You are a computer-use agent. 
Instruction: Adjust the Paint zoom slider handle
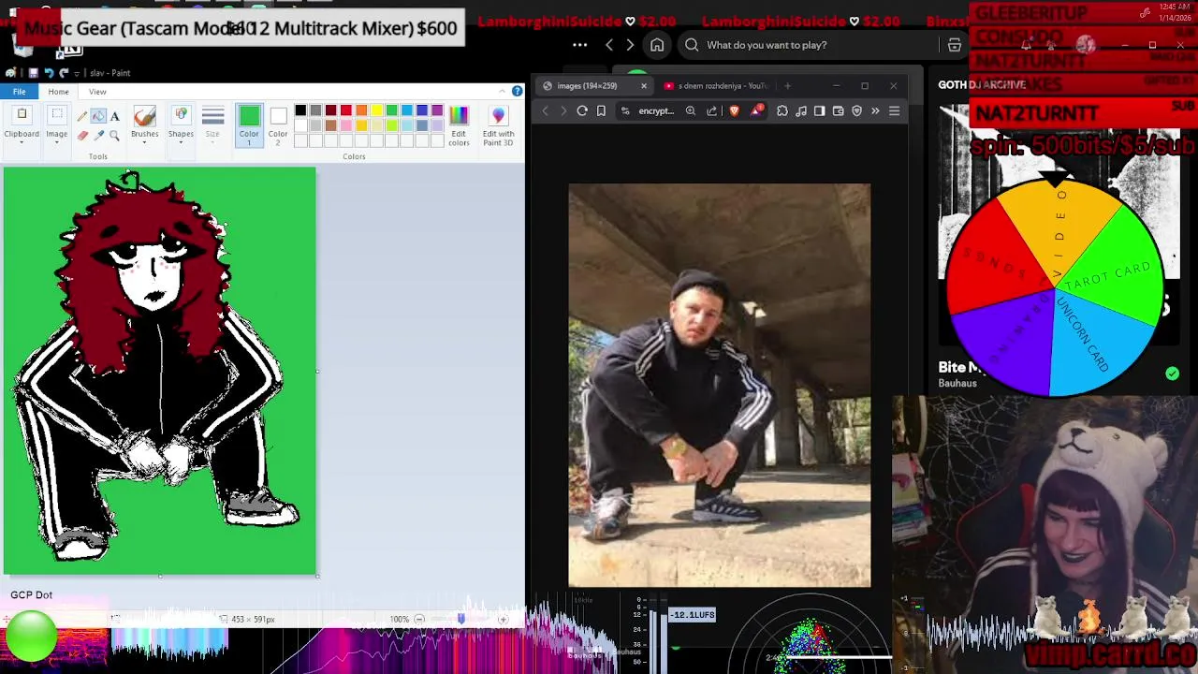click(x=460, y=620)
